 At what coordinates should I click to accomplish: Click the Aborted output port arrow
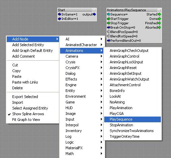[160, 28]
